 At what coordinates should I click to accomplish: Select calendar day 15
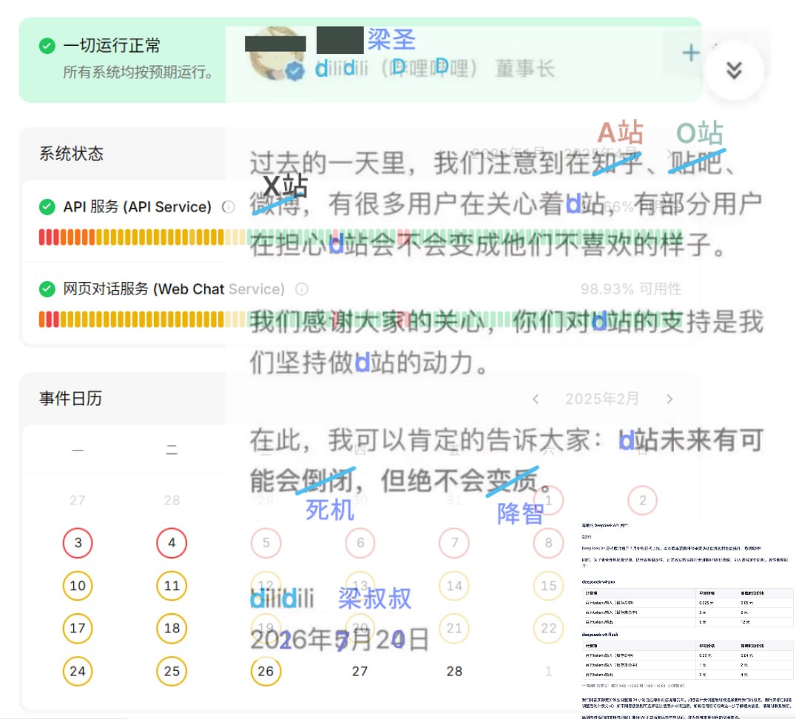(x=548, y=585)
